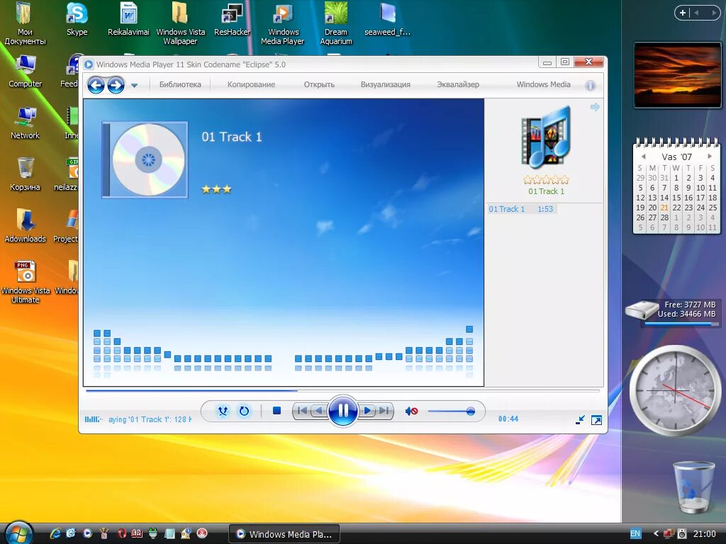Select the Adownloads folder icon
Screen dimensions: 726x544
25,226
